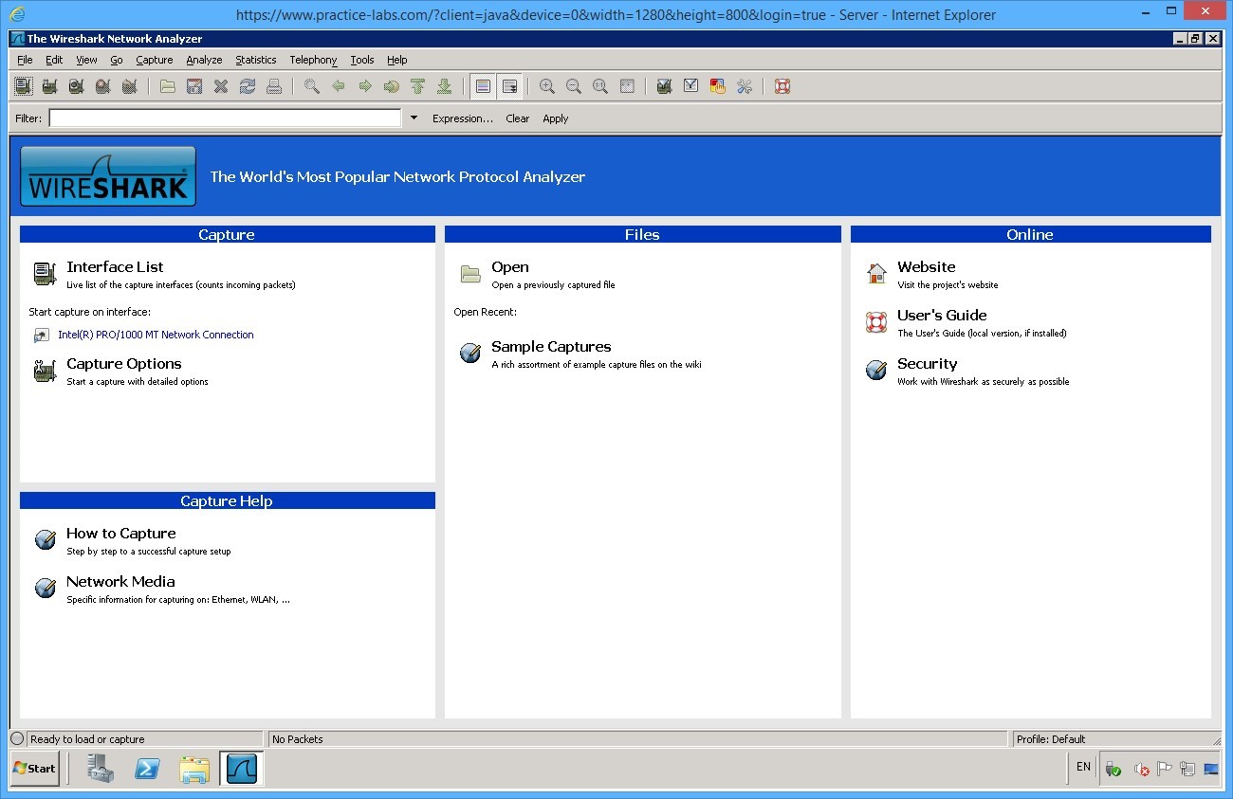Click inside the Filter input field
Screen dimensions: 1233x799
[x=225, y=118]
